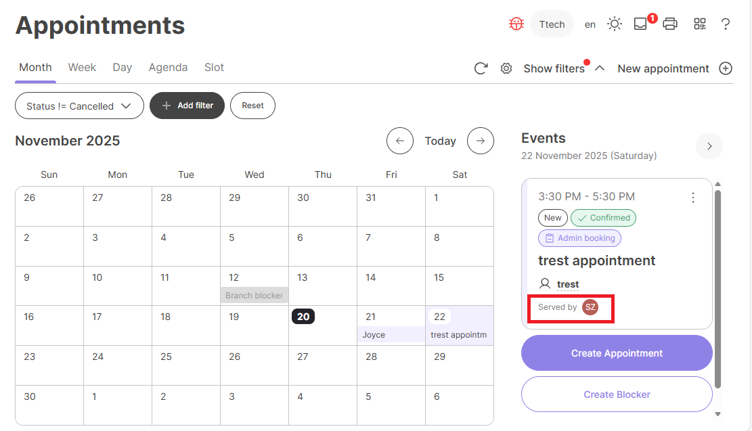Screen dimensions: 752x431
Task: Click the plus icon beside New appointment
Action: point(726,68)
